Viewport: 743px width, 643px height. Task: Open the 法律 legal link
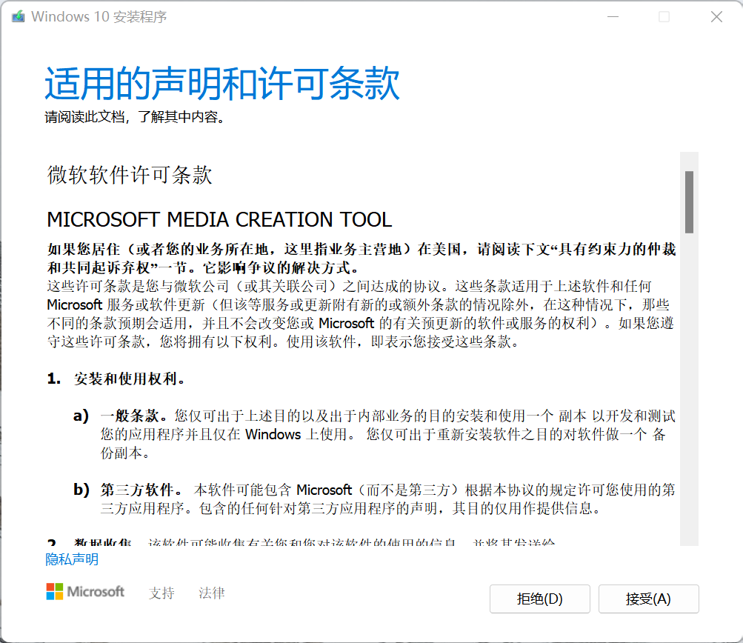(210, 593)
